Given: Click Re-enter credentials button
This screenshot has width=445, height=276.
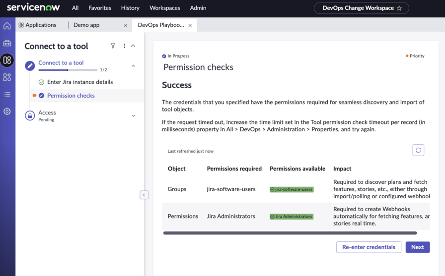Looking at the screenshot, I should (x=369, y=247).
